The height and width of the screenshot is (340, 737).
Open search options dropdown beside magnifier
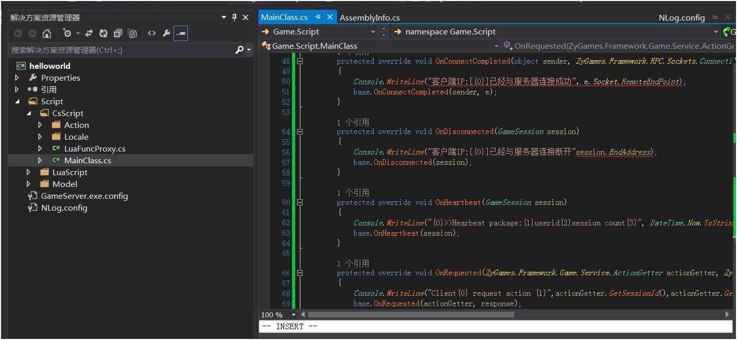249,50
